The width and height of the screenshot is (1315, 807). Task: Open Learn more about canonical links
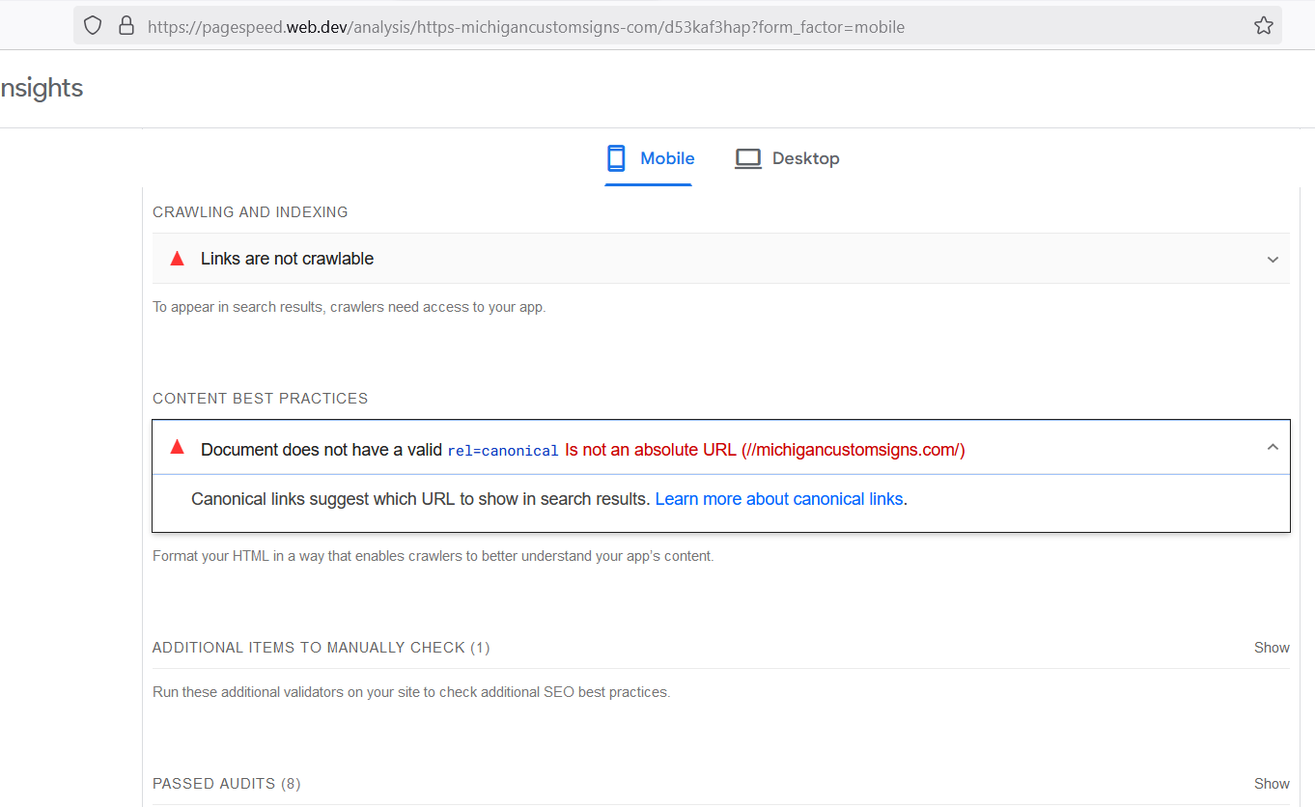coord(779,499)
